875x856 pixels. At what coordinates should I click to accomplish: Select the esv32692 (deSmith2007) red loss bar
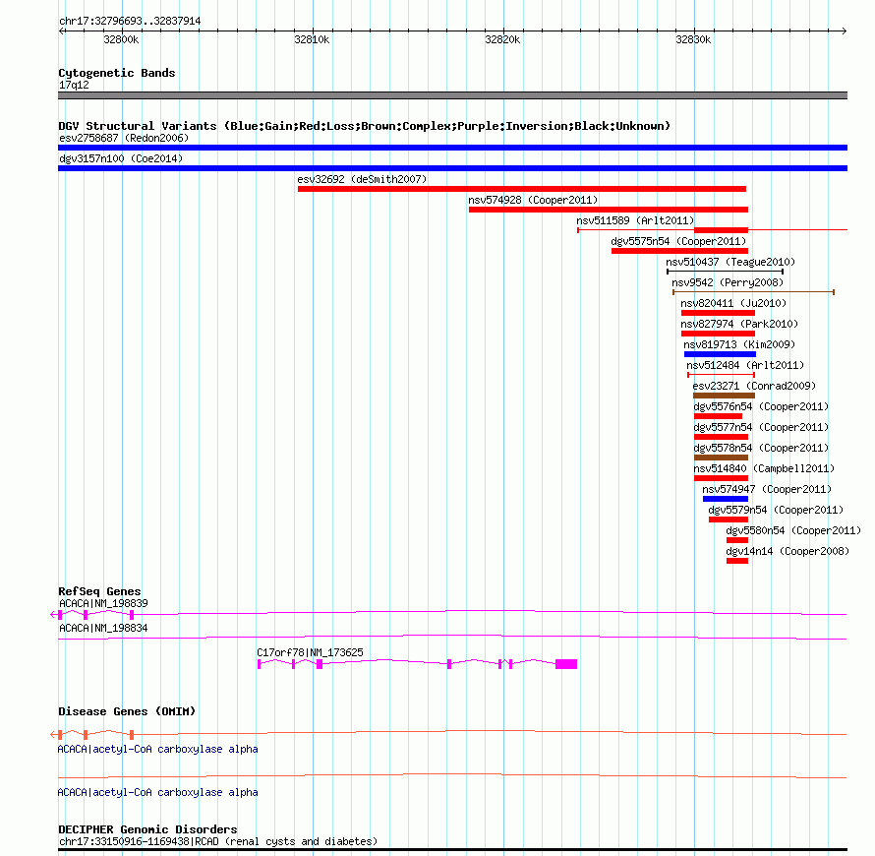coord(522,189)
